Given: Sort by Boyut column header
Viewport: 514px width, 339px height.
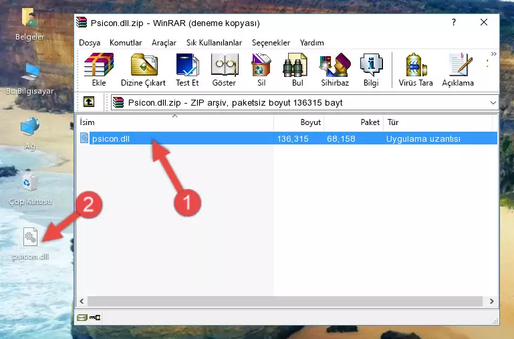Looking at the screenshot, I should pos(299,122).
